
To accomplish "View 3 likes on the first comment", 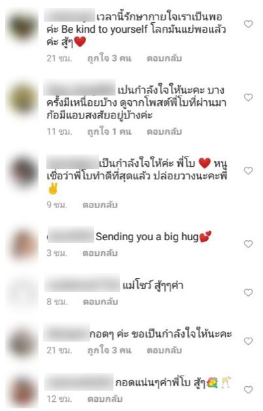I will (x=109, y=58).
